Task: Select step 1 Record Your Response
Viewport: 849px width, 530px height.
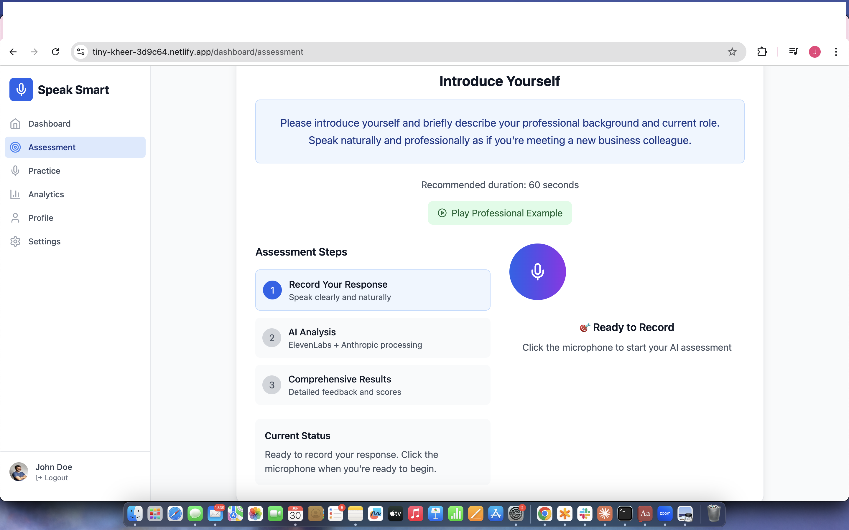Action: [373, 290]
